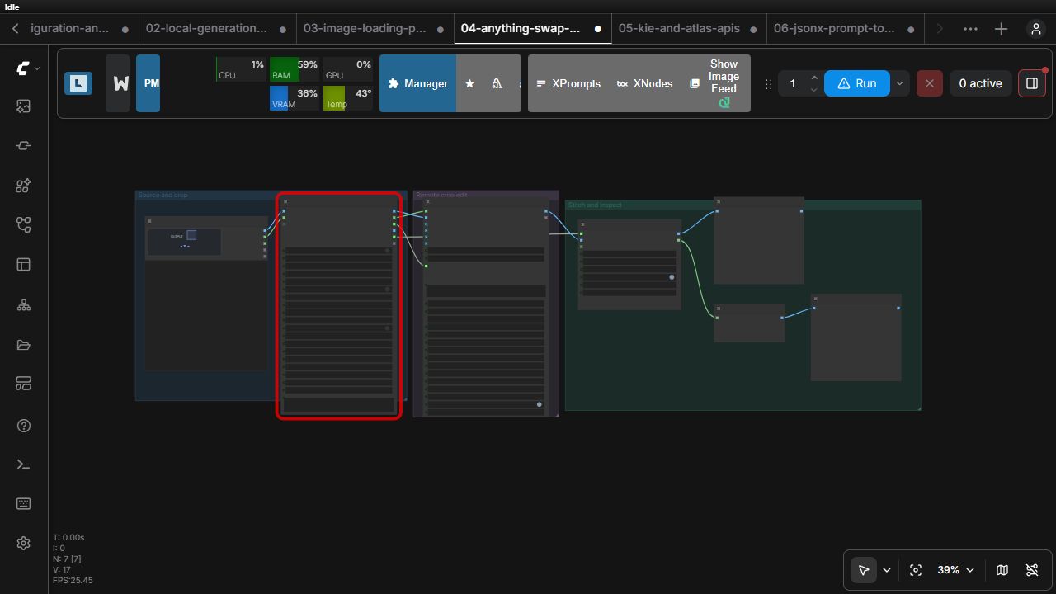
Task: Click the icon right of the star button
Action: pyautogui.click(x=497, y=83)
